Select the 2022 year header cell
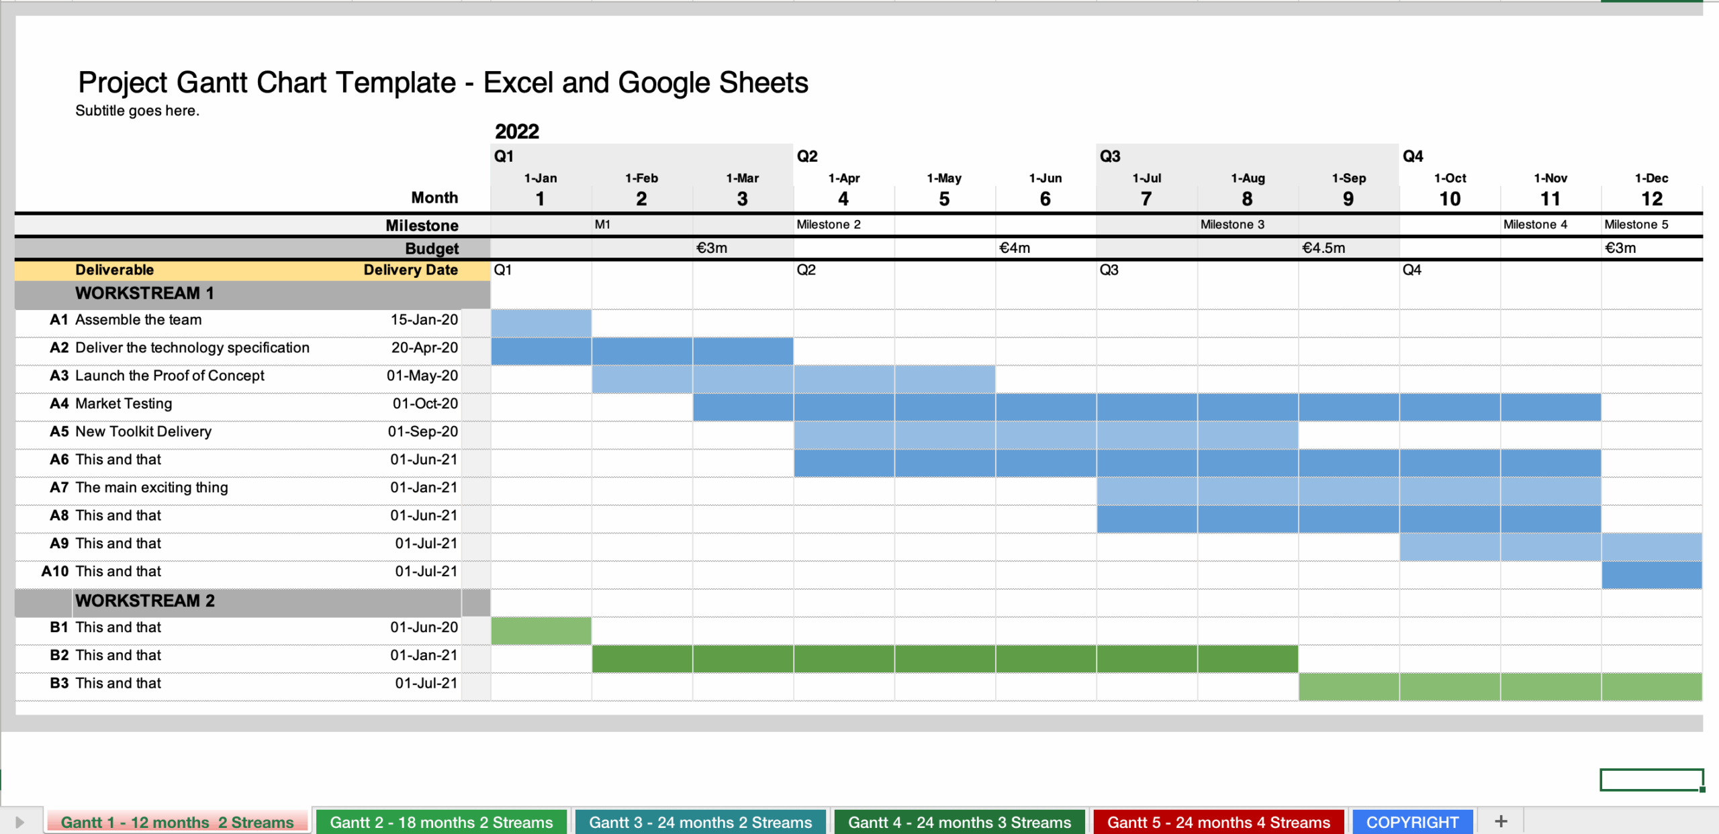Screen dimensions: 1719x834 tap(517, 132)
